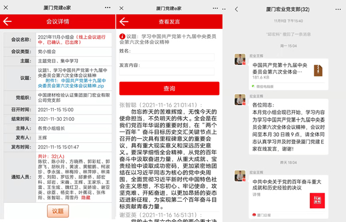Open the zip file icon in the first chat message

tap(318, 71)
